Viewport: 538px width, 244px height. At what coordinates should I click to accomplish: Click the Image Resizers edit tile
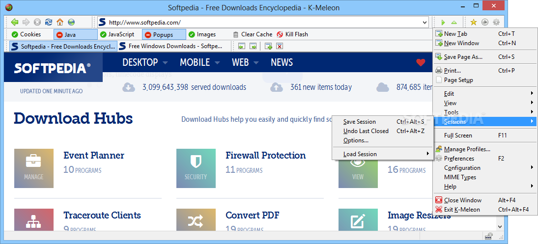pos(358,219)
